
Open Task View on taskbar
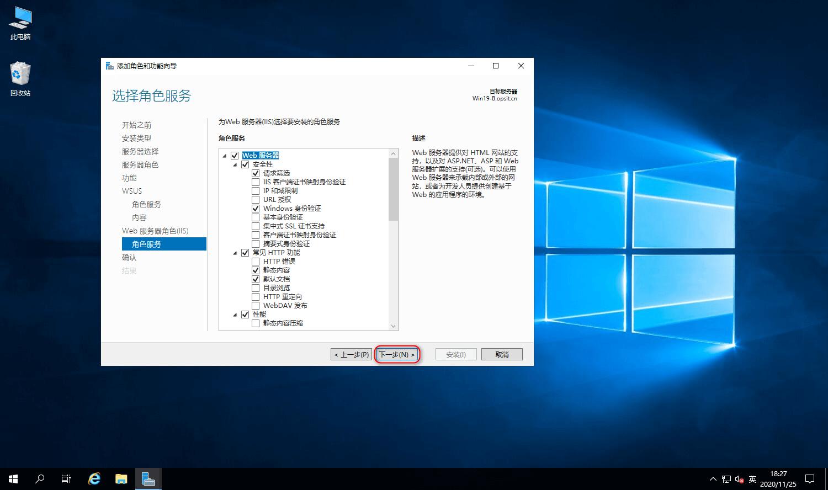pyautogui.click(x=66, y=479)
